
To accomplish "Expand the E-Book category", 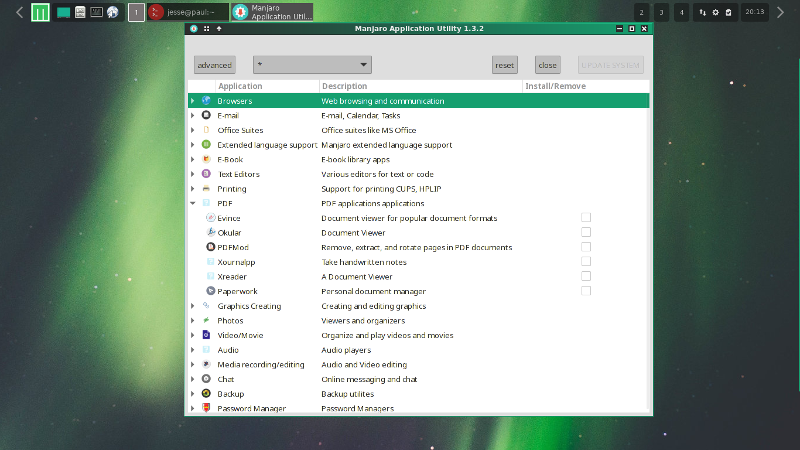I will pos(193,159).
